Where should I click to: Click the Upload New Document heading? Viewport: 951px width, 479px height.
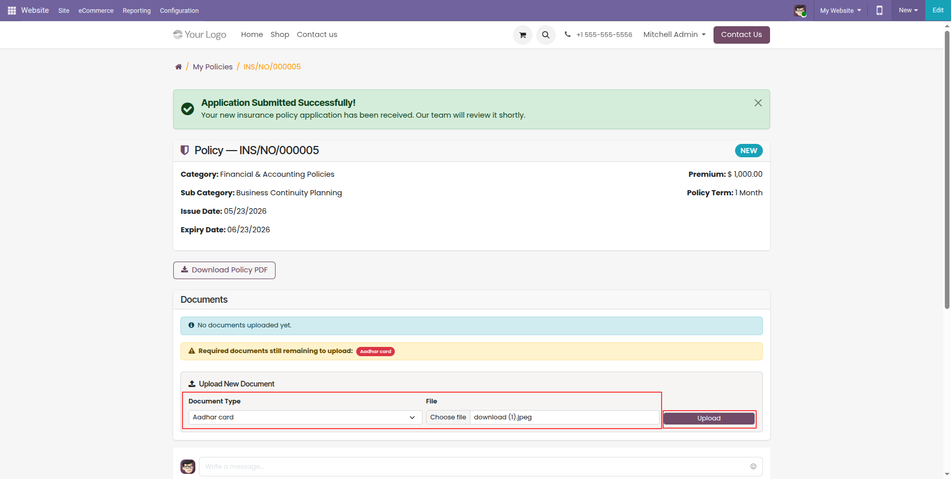236,384
